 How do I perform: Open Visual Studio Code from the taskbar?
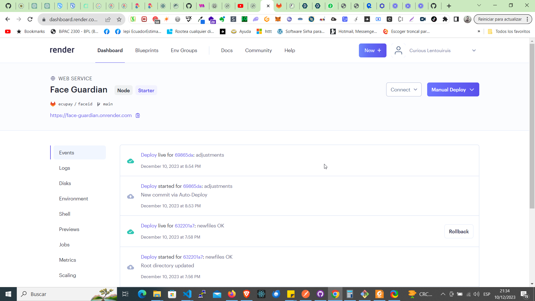tap(187, 294)
